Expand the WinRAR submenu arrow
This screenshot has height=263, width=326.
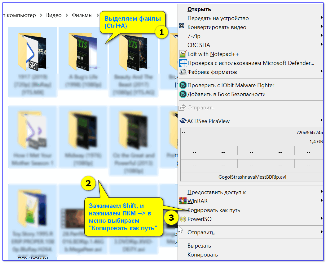[321, 200]
